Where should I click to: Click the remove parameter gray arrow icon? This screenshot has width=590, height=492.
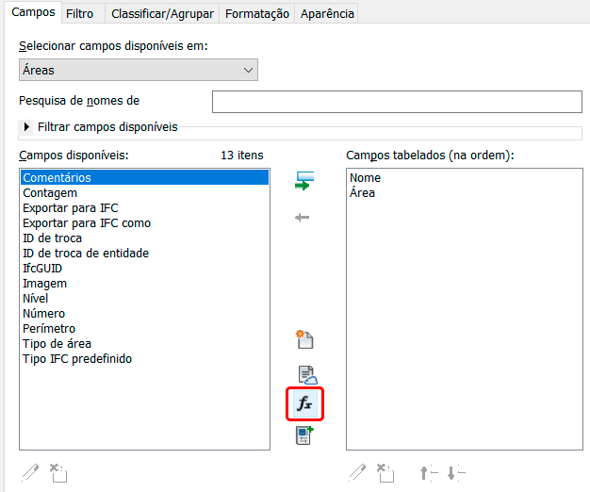[x=303, y=218]
